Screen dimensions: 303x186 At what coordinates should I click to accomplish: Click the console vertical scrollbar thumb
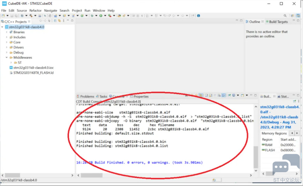coord(256,157)
